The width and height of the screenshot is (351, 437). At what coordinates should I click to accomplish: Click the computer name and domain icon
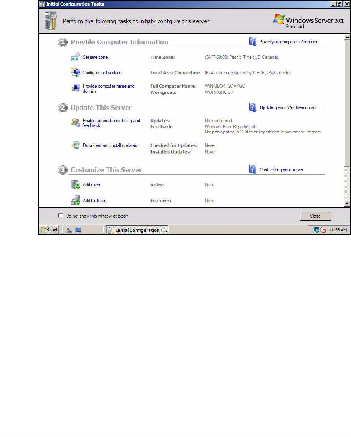click(x=76, y=88)
